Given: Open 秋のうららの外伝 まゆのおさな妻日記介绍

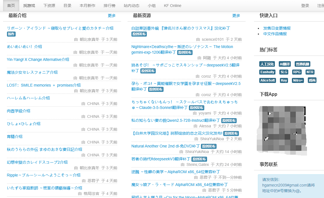Looking at the screenshot, I should [44, 149].
